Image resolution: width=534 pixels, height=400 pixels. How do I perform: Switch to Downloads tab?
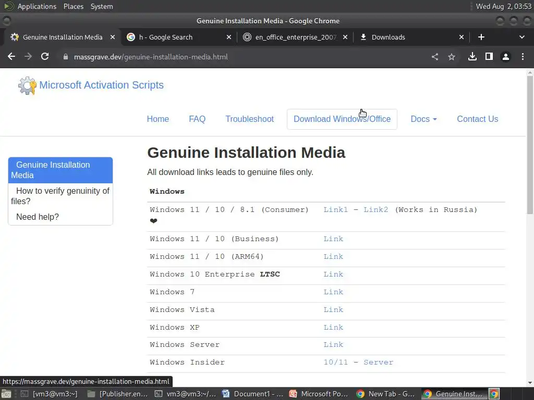click(411, 37)
